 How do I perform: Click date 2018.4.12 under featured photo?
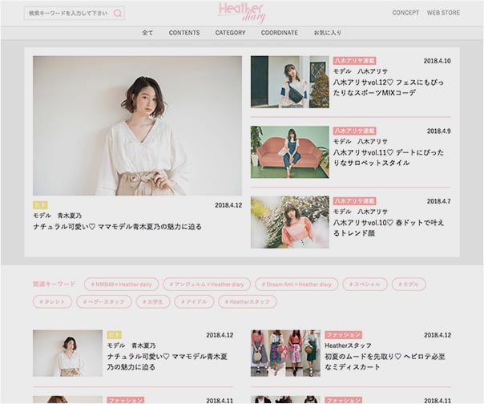point(228,205)
